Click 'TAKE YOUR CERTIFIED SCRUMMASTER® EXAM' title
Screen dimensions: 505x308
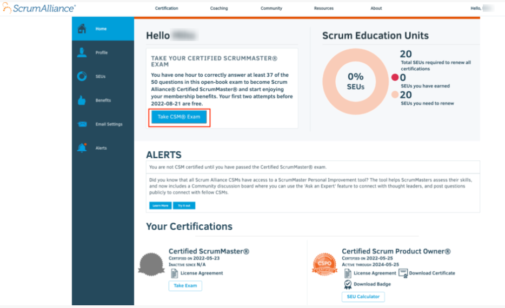click(214, 61)
